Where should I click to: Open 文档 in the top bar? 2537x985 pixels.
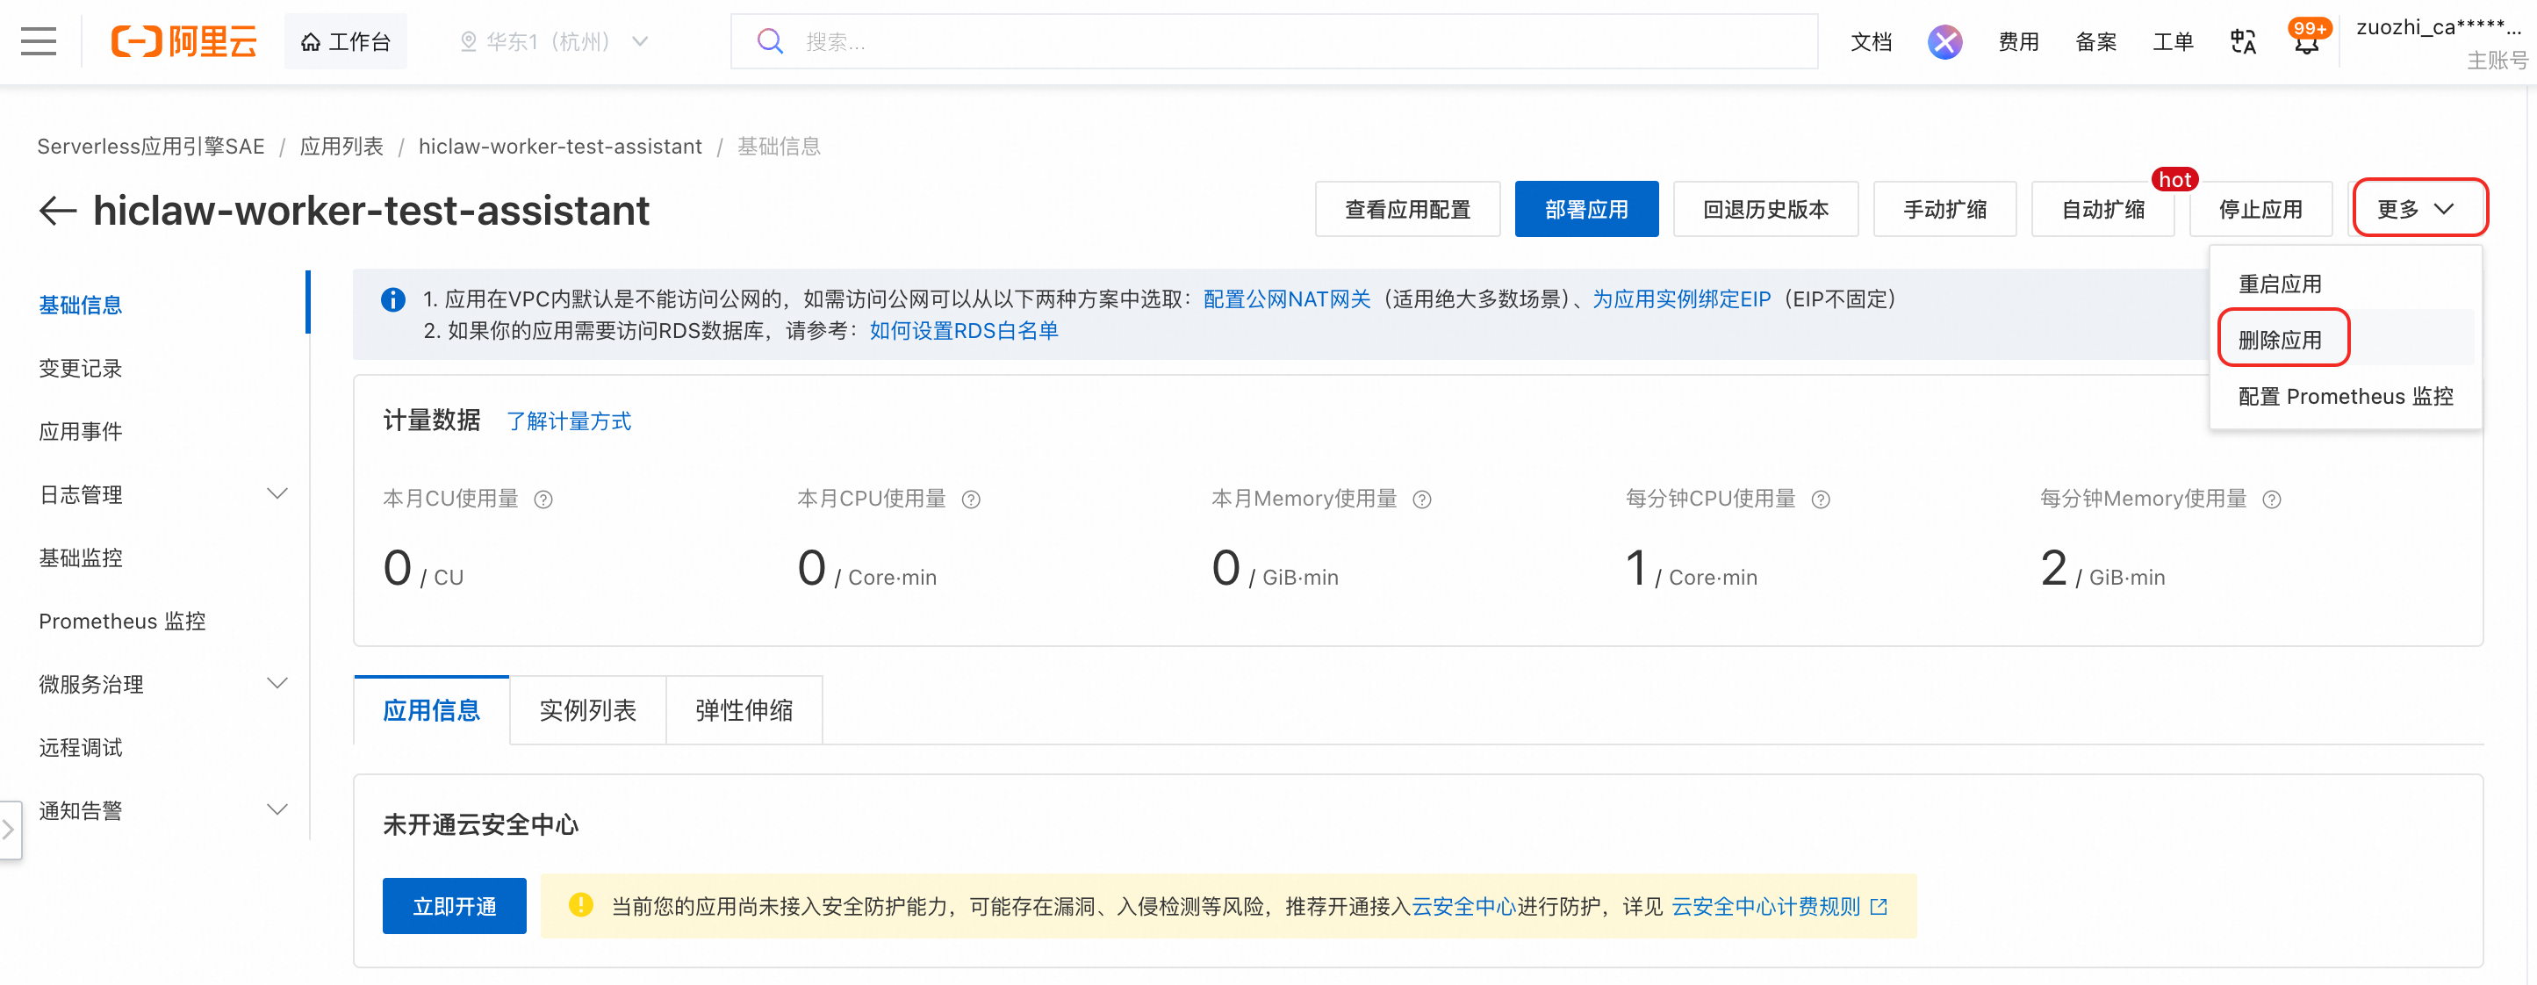[1870, 41]
